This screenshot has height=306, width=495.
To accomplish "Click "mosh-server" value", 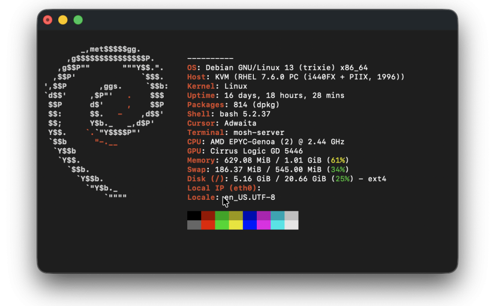I will click(x=259, y=133).
